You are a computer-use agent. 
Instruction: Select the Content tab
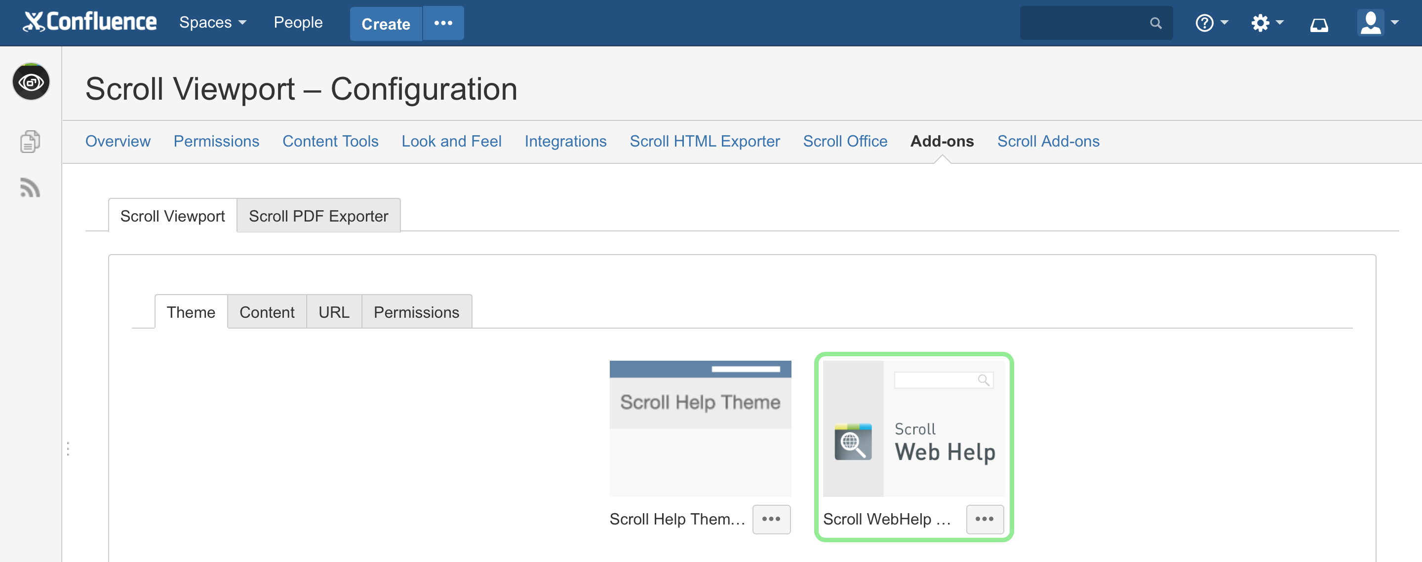pyautogui.click(x=267, y=312)
